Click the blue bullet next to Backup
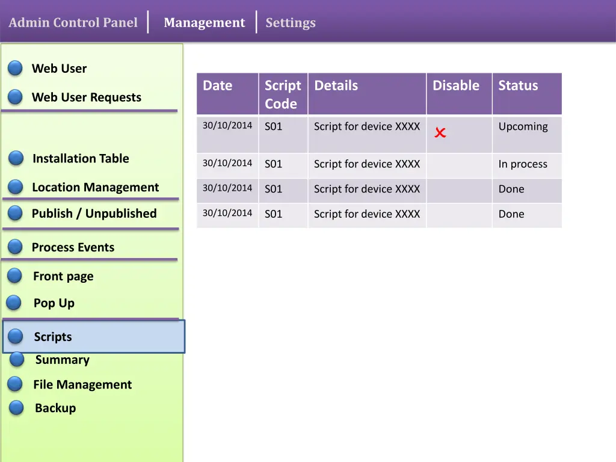The width and height of the screenshot is (616, 462). coord(17,408)
